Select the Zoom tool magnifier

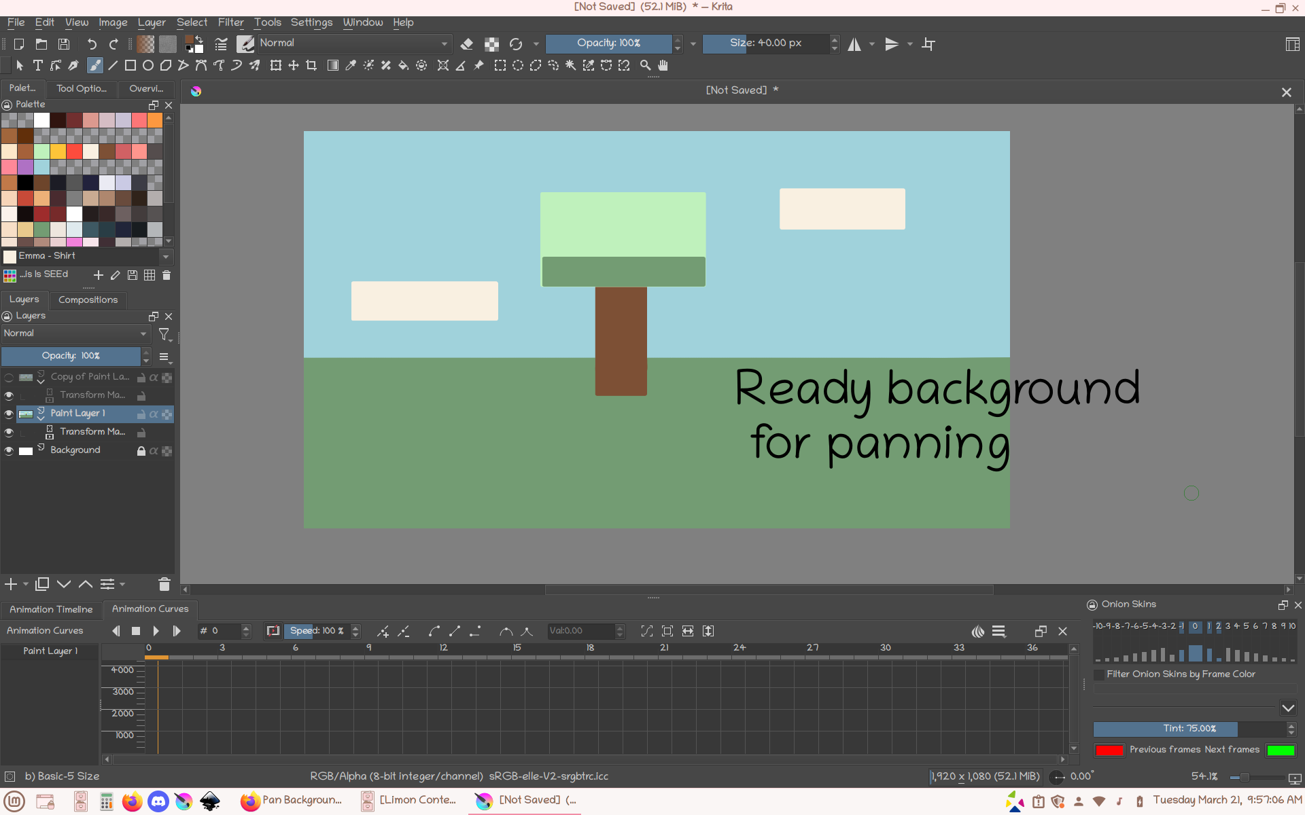(645, 66)
